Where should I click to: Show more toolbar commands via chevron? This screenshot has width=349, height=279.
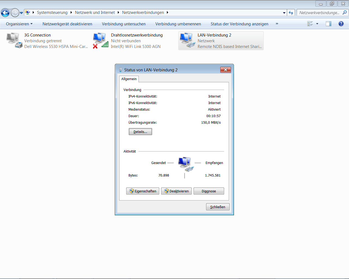click(277, 24)
